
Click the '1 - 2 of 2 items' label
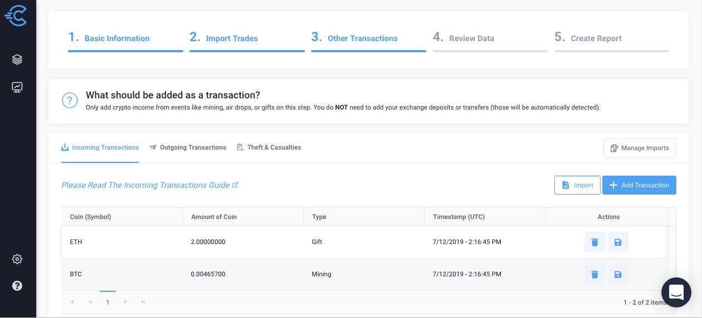click(645, 302)
